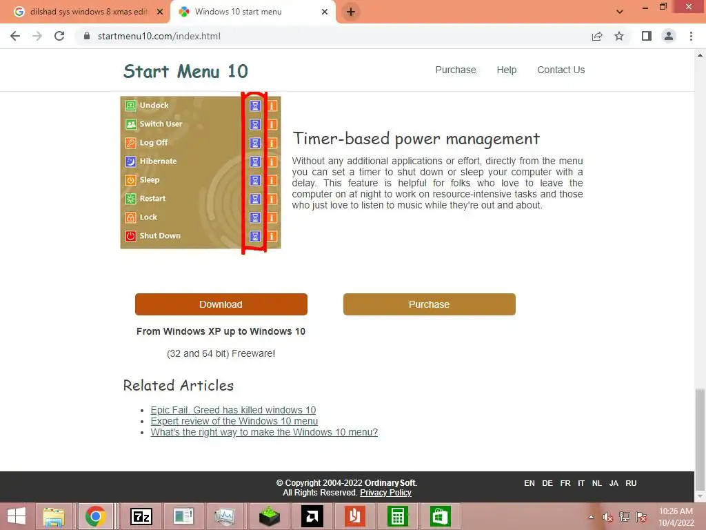Open Expert review of Windows 10 menu
The height and width of the screenshot is (530, 706).
[234, 421]
